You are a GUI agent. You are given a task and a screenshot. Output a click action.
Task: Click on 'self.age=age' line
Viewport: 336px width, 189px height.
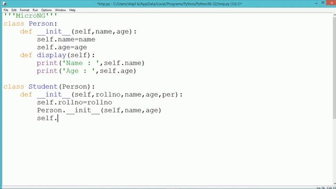coord(62,47)
